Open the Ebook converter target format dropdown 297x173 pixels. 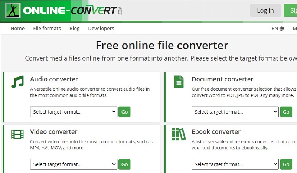235,164
